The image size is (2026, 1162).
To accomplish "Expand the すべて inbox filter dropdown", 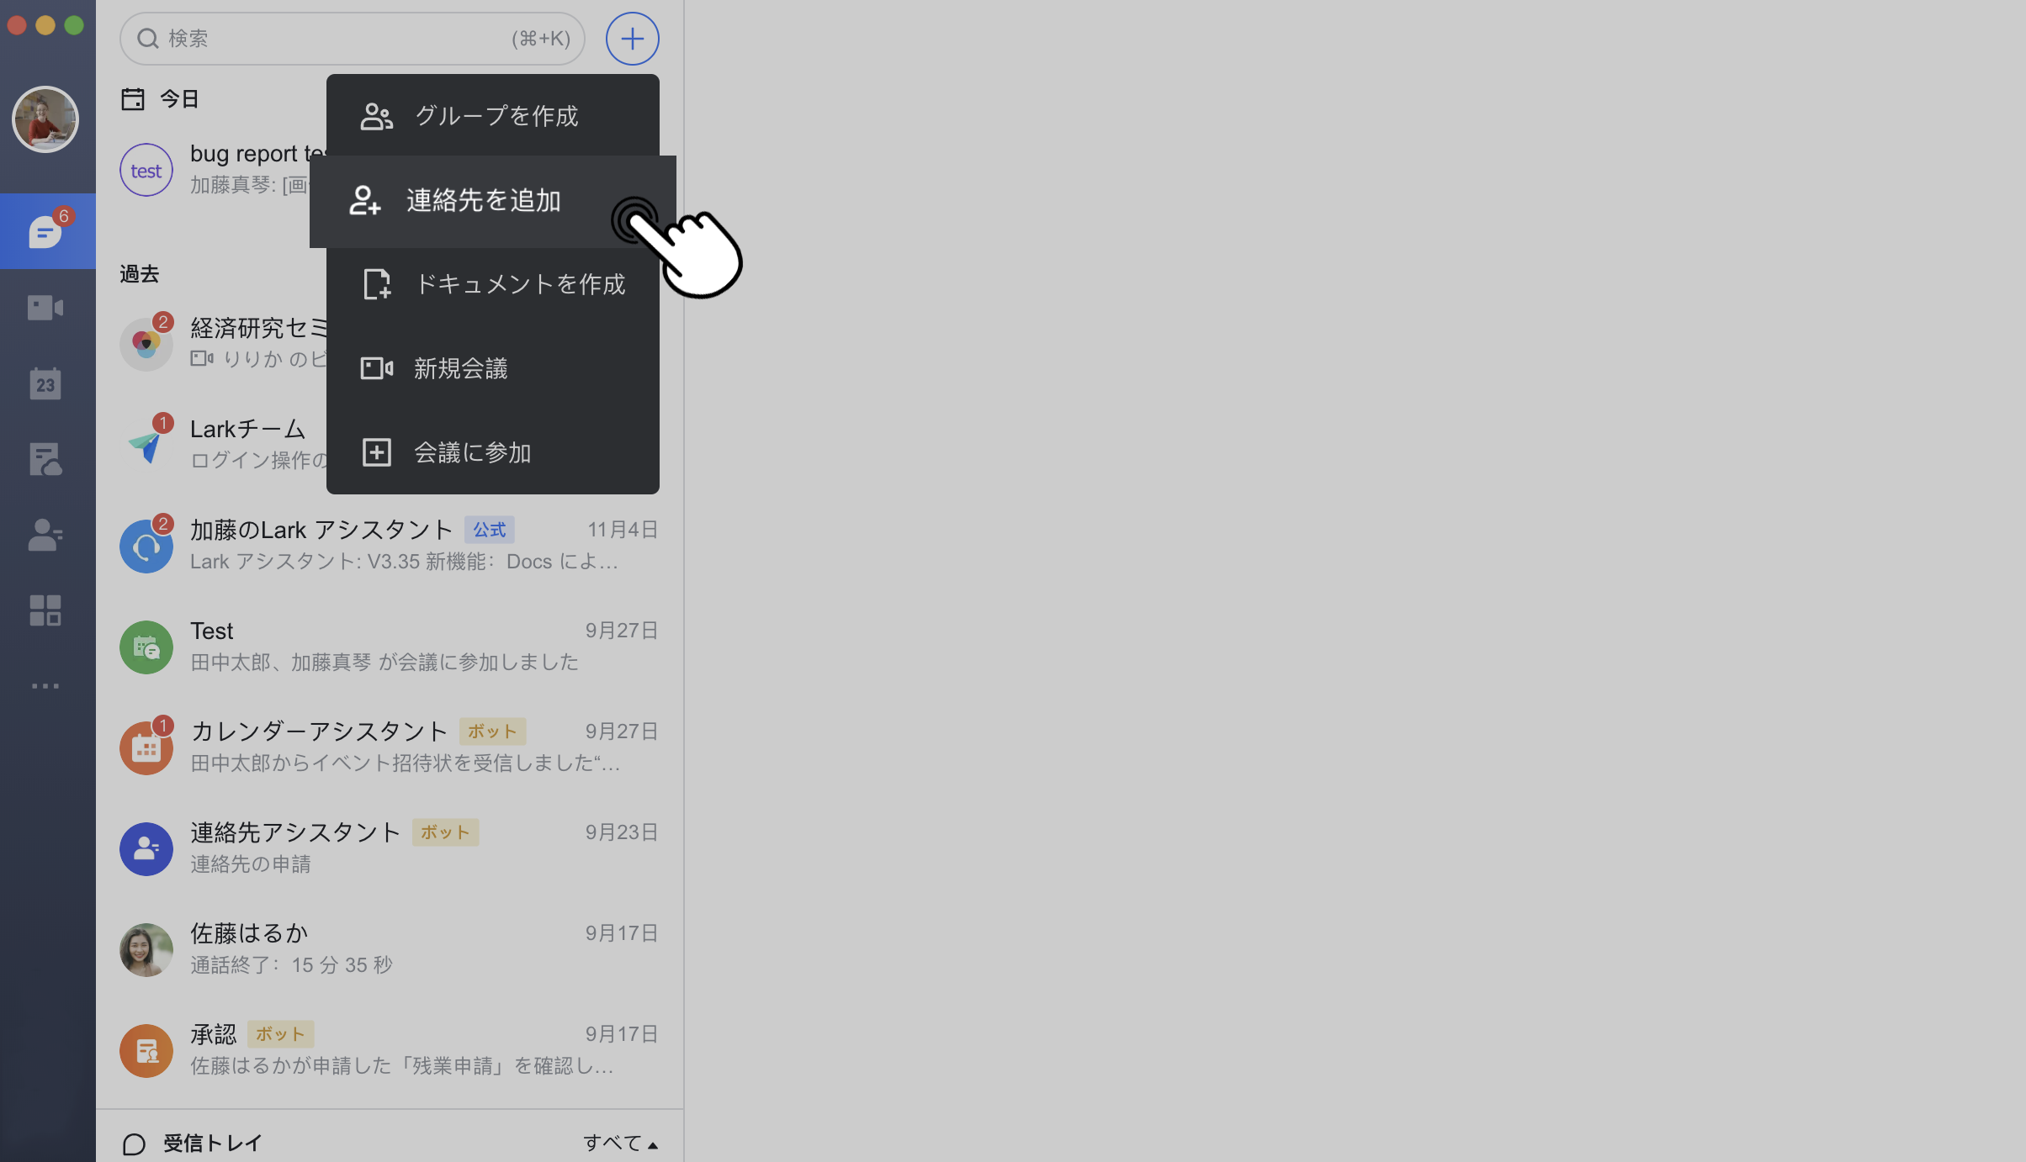I will click(620, 1143).
